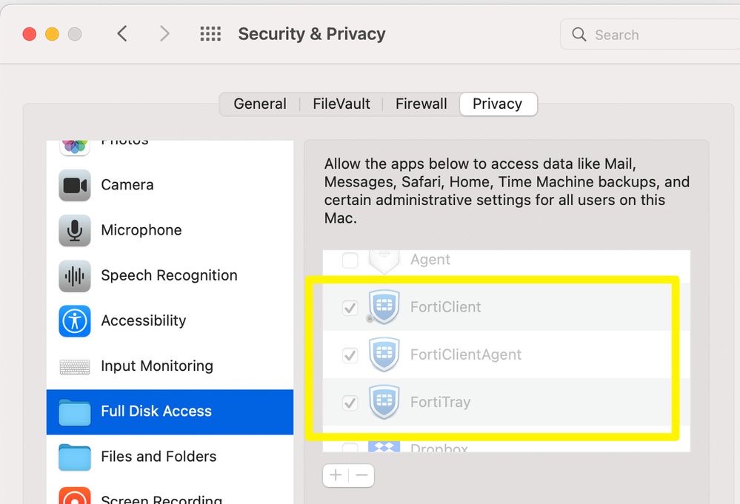Click the Camera icon in sidebar

coord(75,185)
